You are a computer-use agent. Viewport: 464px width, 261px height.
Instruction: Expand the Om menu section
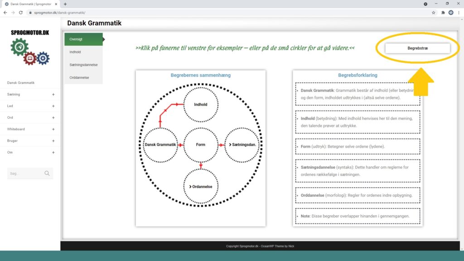coord(53,152)
